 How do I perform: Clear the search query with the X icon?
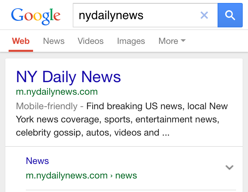tap(204, 15)
